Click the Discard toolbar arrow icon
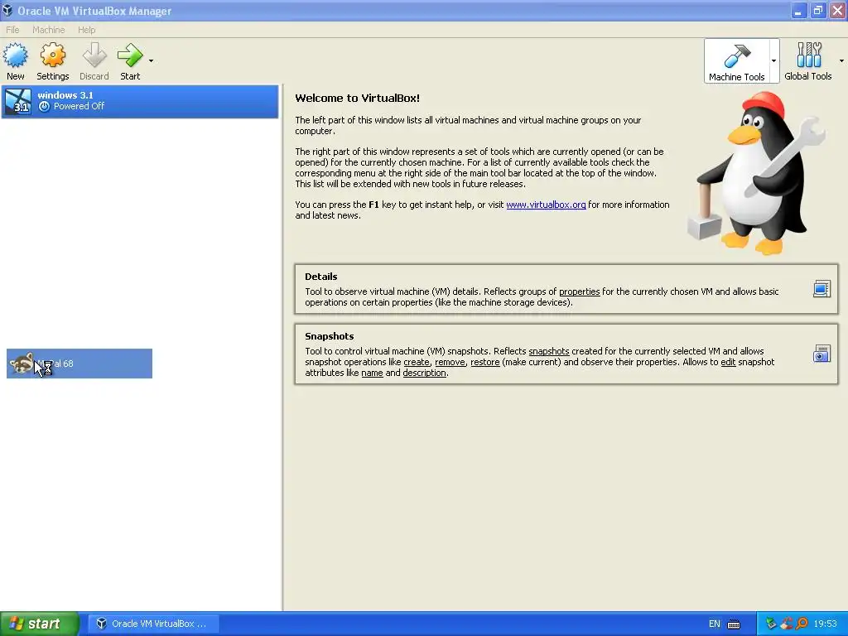Screen dimensions: 848x636 pyautogui.click(x=94, y=55)
